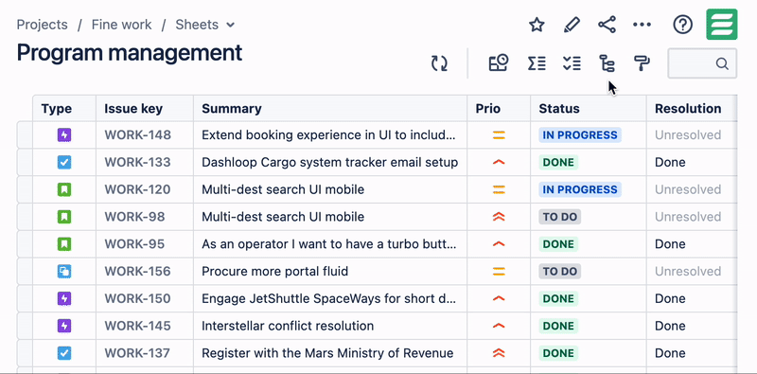Viewport: 757px width, 374px height.
Task: Select 'Procure more portal fluid' summary
Action: coord(274,272)
